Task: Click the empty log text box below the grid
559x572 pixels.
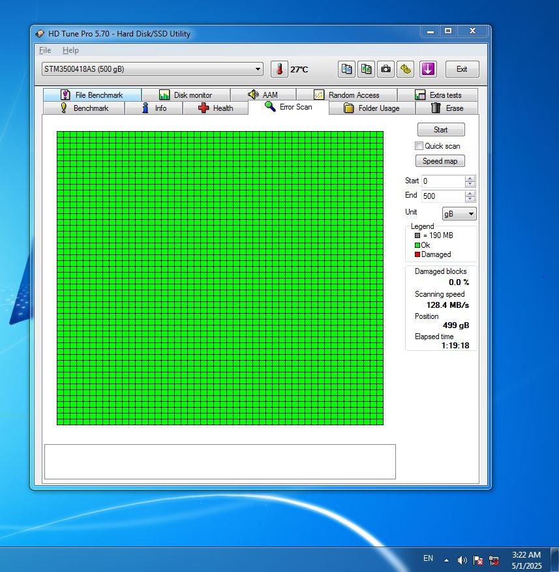Action: 220,462
